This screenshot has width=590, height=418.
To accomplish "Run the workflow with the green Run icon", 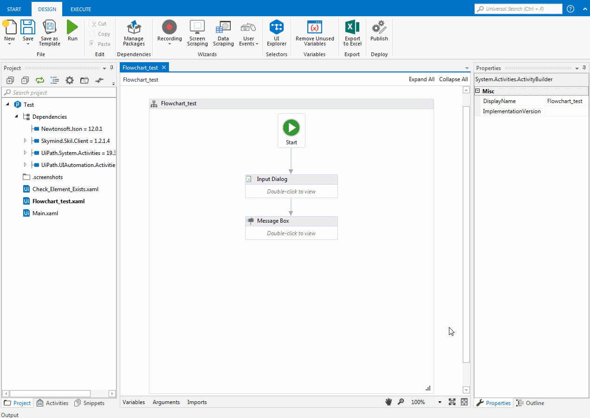I will click(x=72, y=27).
